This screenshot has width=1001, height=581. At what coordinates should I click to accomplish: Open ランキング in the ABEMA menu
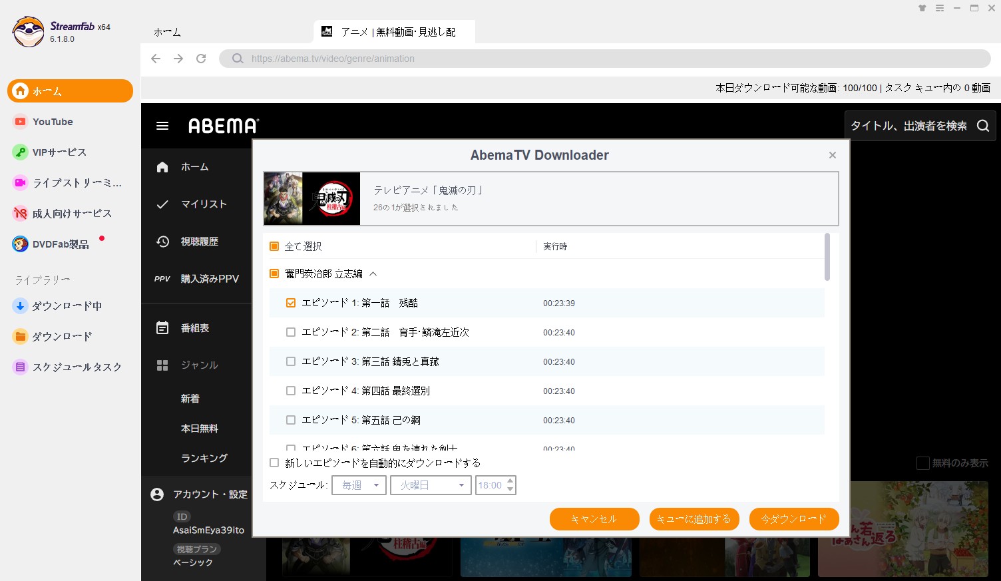[204, 459]
